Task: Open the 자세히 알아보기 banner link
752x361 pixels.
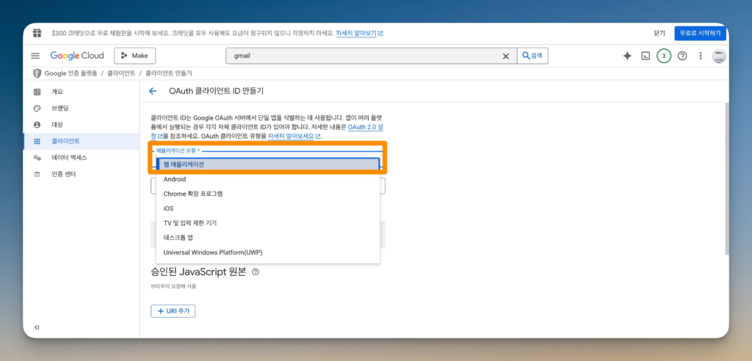Action: pyautogui.click(x=358, y=34)
